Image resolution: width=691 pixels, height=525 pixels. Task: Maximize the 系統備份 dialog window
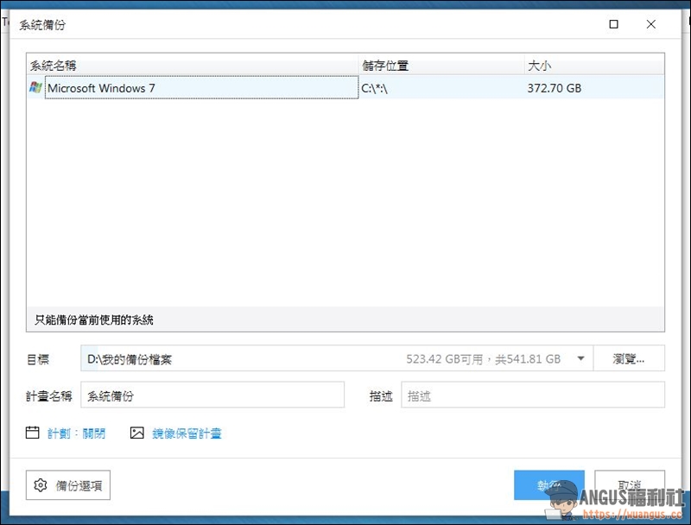coord(613,25)
